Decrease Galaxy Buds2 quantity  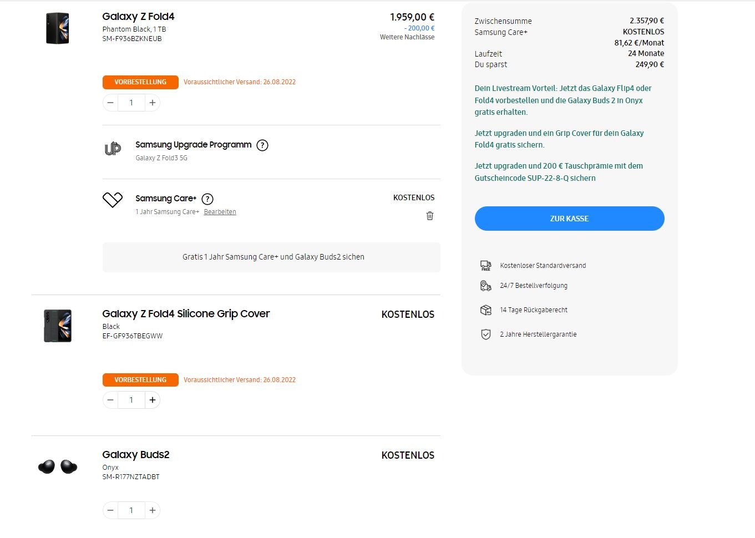110,510
